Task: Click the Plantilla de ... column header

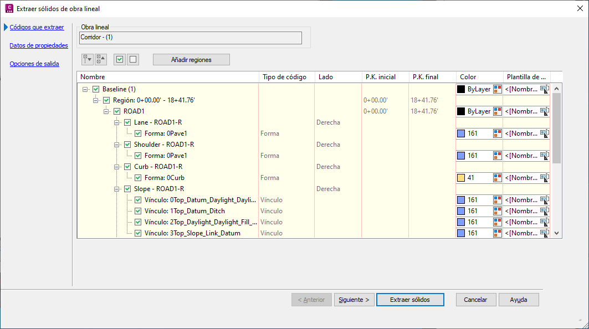Action: (526, 77)
